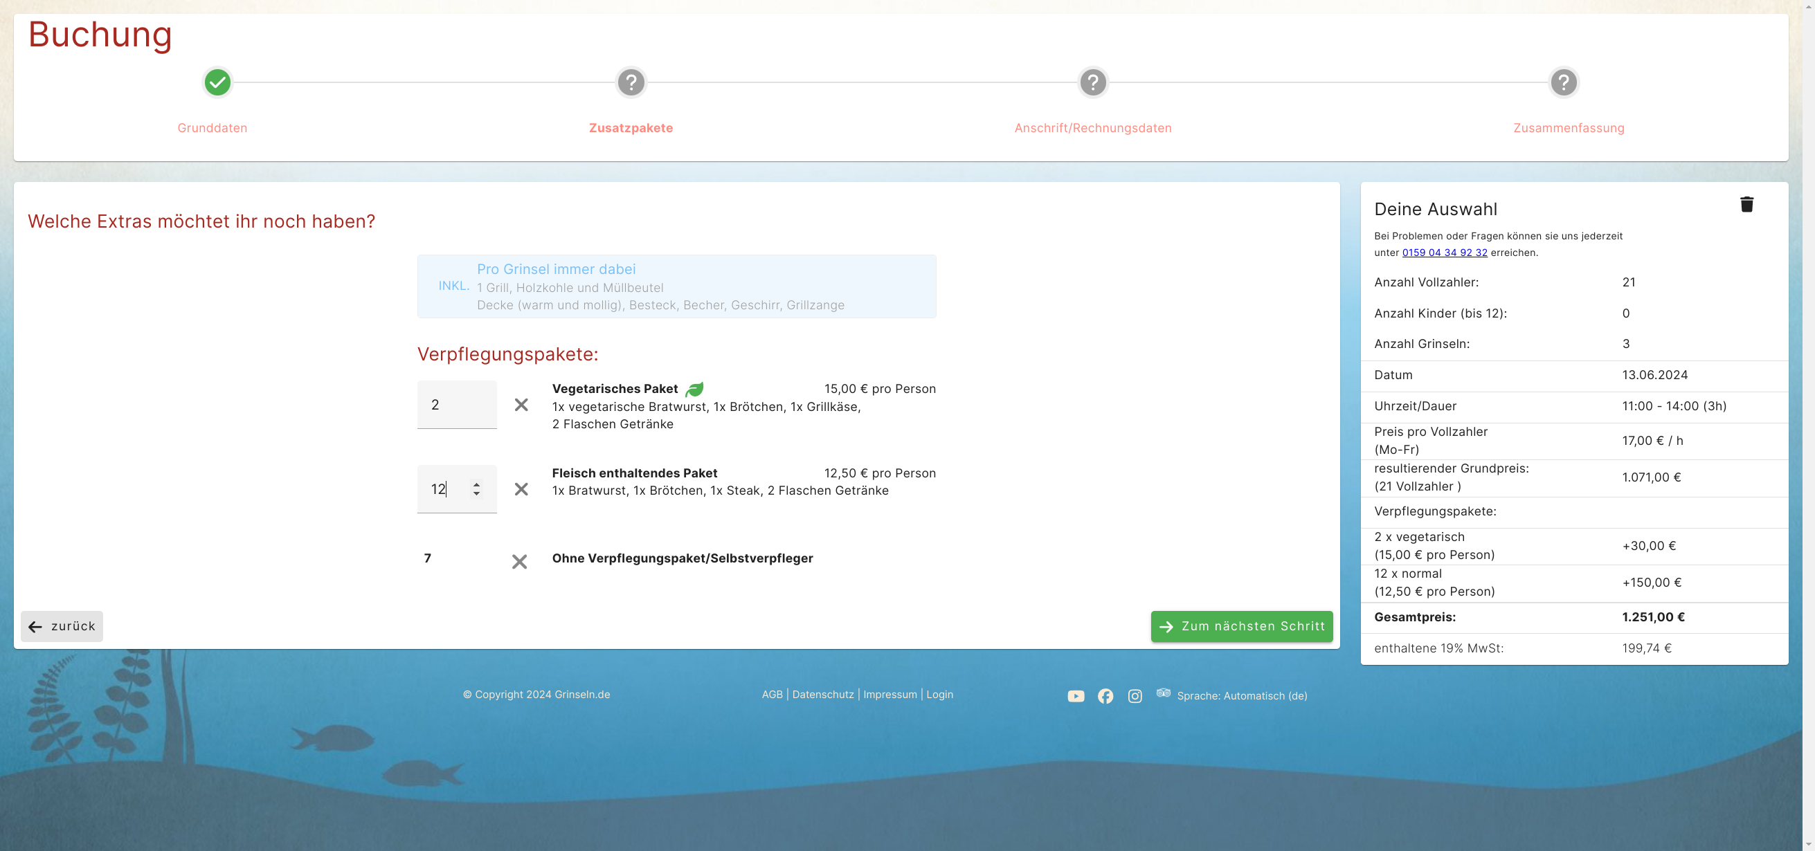Open the Facebook icon link in footer
This screenshot has width=1815, height=851.
(1105, 696)
